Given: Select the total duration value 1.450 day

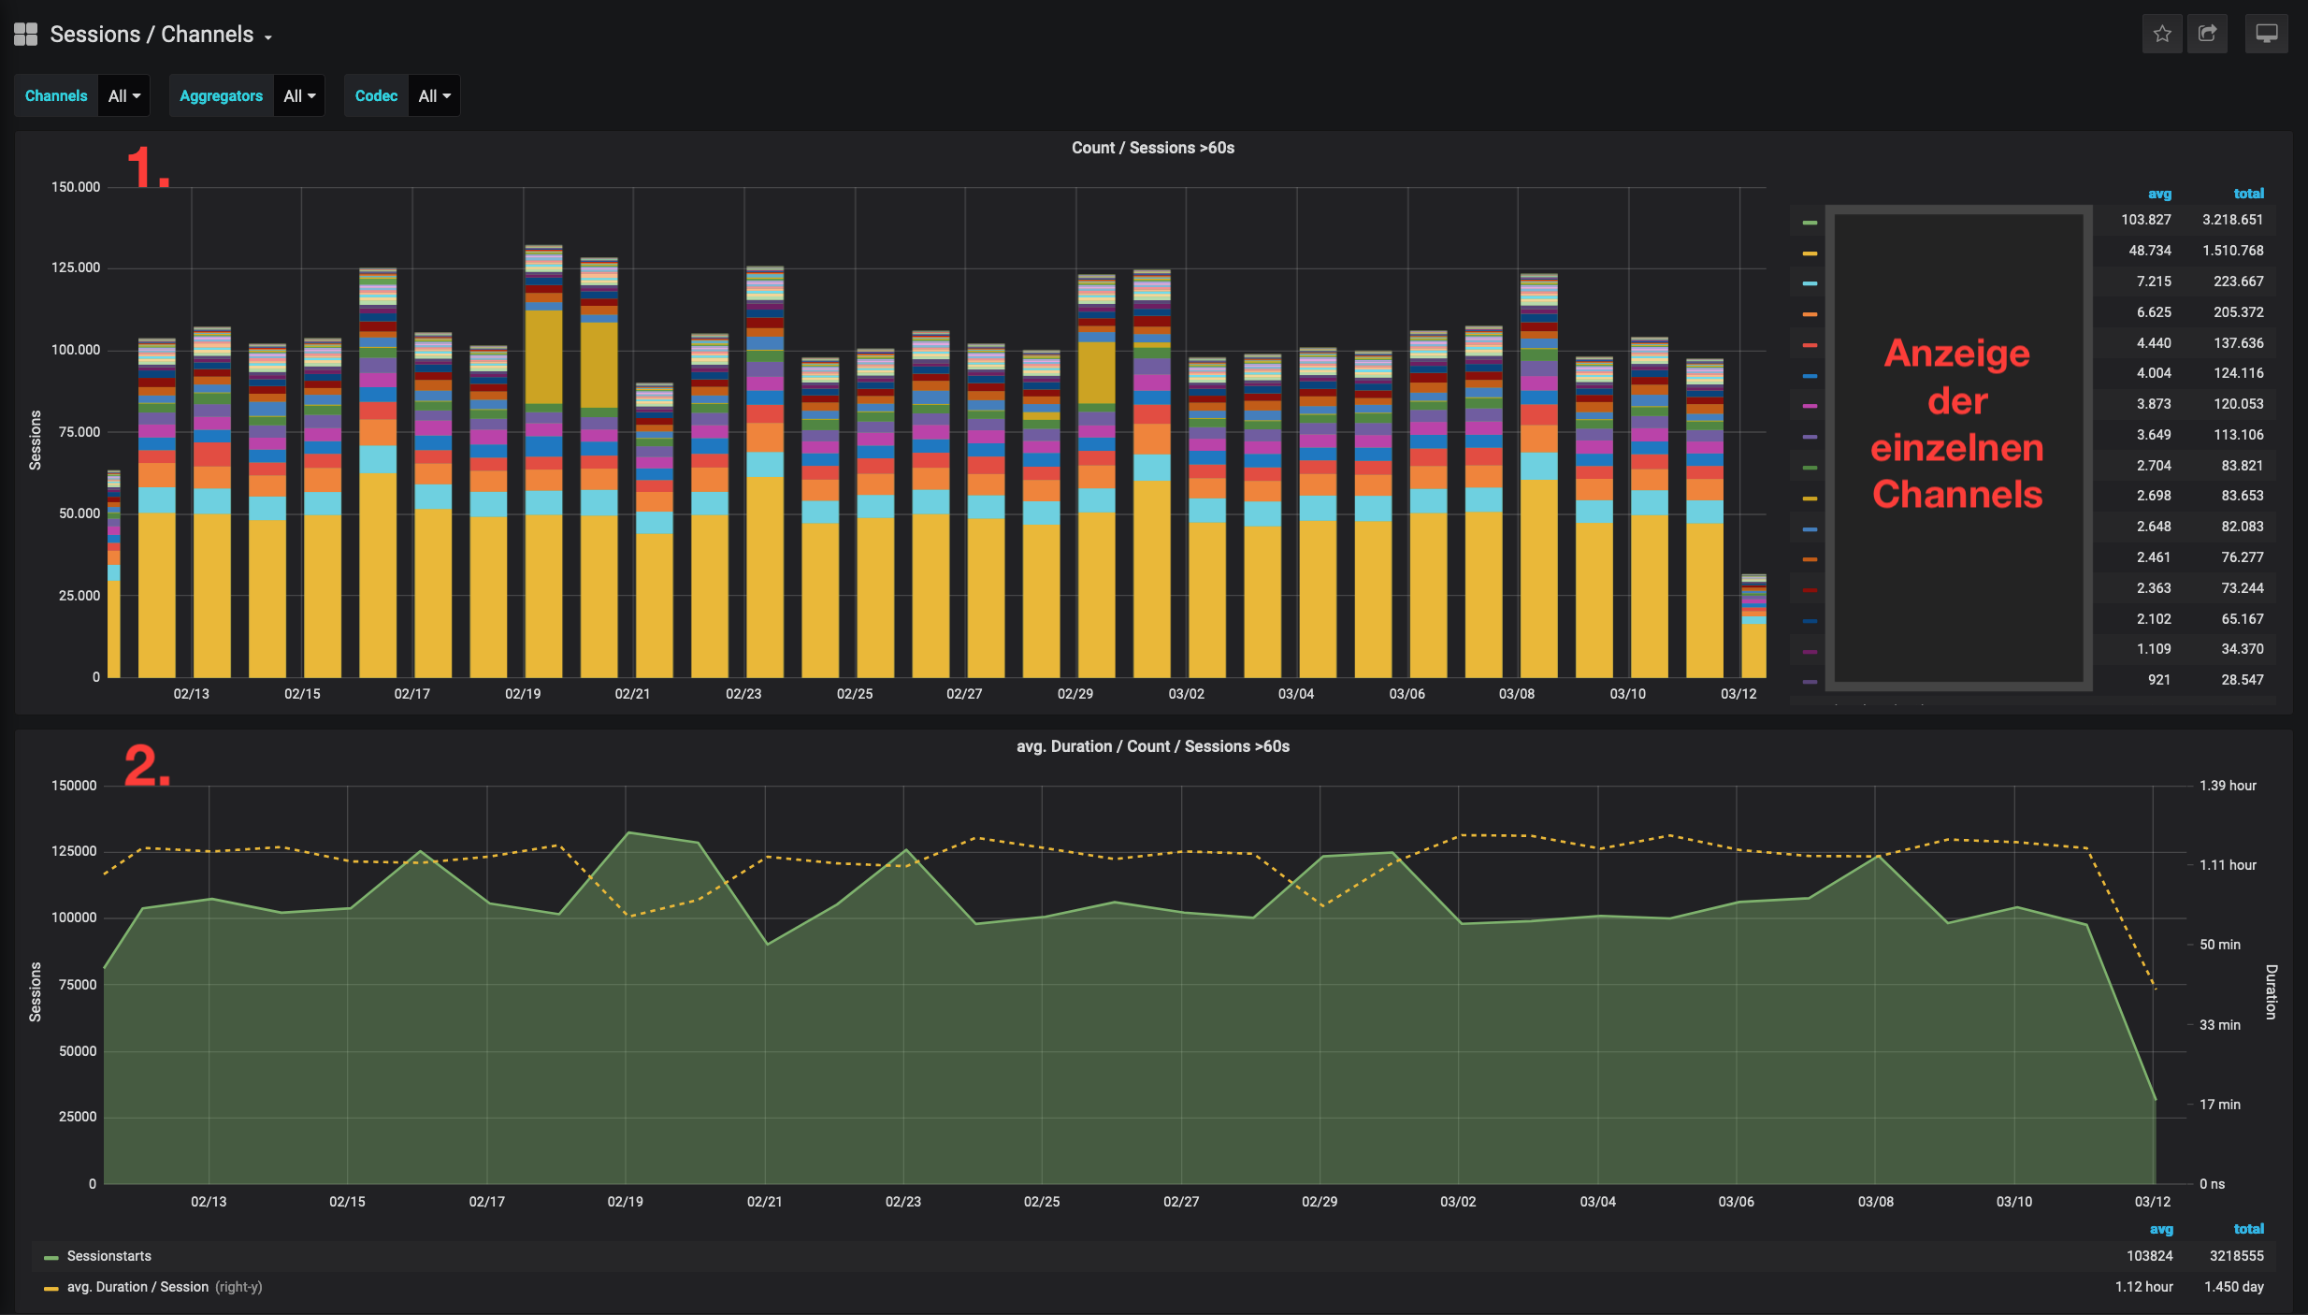Looking at the screenshot, I should coord(2233,1287).
